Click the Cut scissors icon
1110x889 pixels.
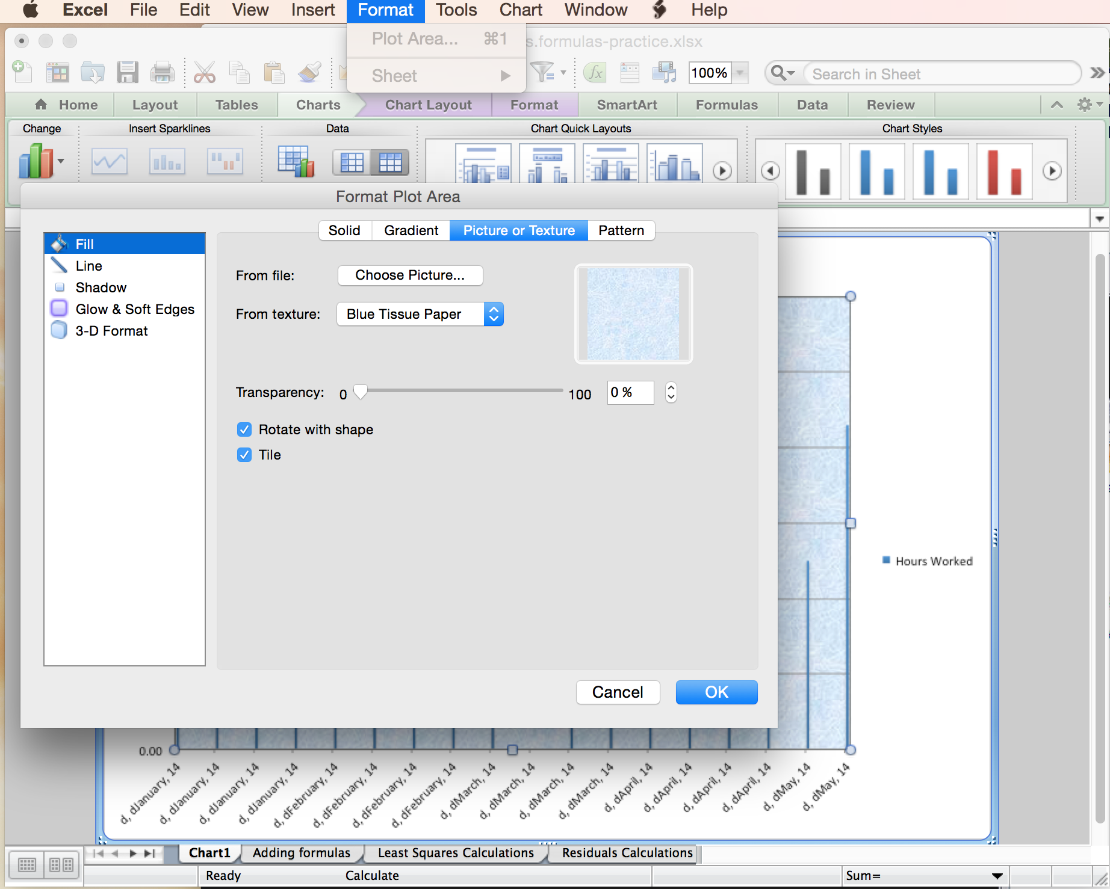point(205,73)
